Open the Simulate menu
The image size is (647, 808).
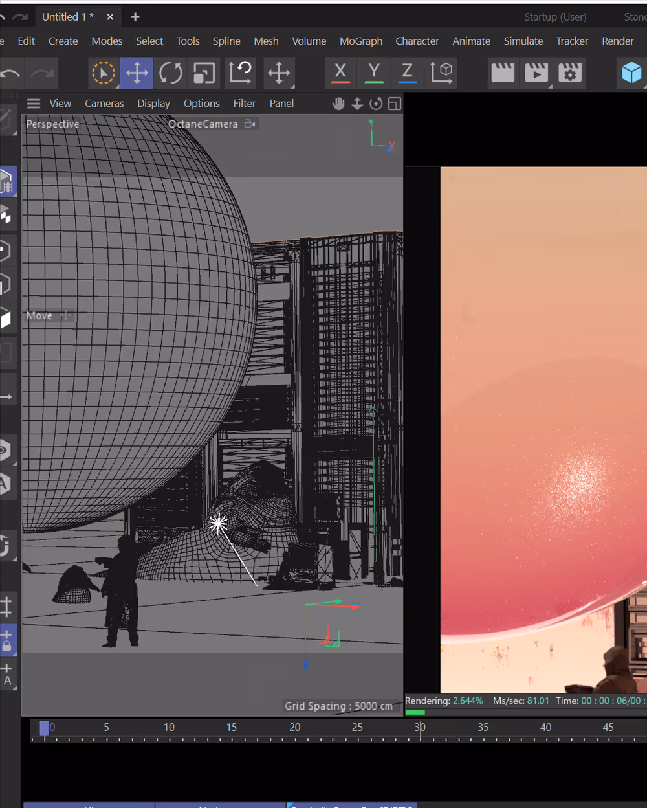pyautogui.click(x=523, y=41)
